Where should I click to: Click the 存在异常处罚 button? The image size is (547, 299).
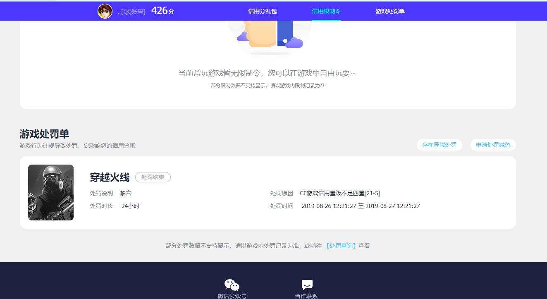440,145
